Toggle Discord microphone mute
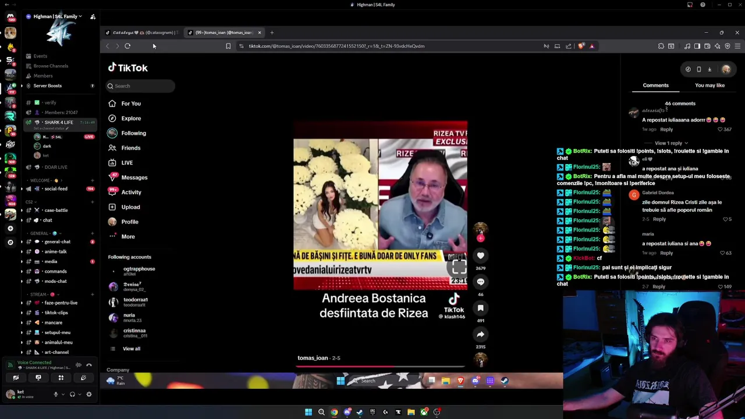The width and height of the screenshot is (745, 419). (x=56, y=395)
